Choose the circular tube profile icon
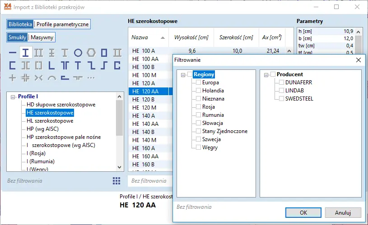 (78, 53)
